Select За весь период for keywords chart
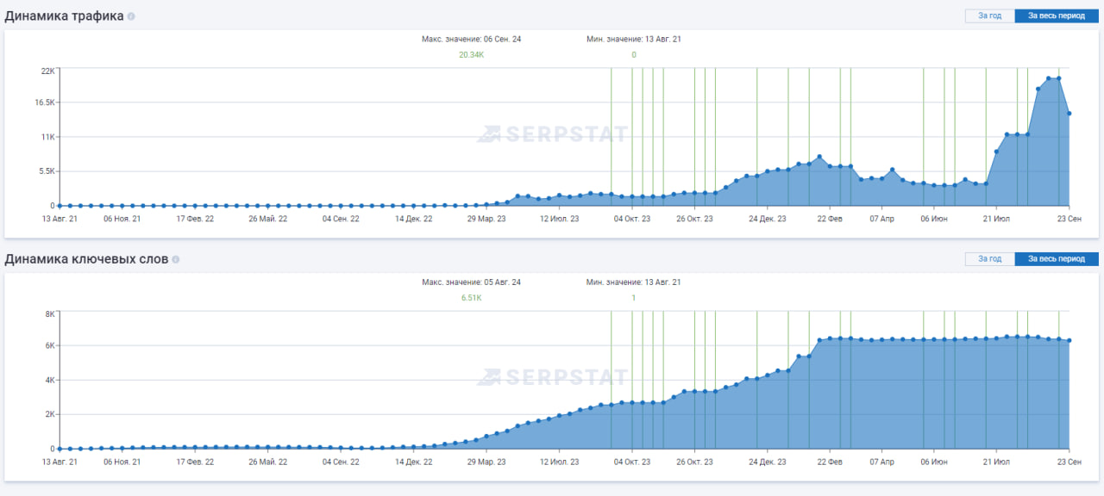Viewport: 1104px width, 496px height. [1056, 258]
